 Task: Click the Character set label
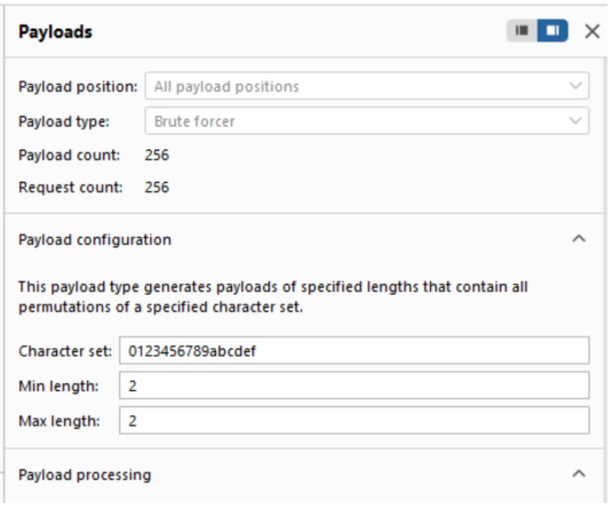tap(65, 351)
